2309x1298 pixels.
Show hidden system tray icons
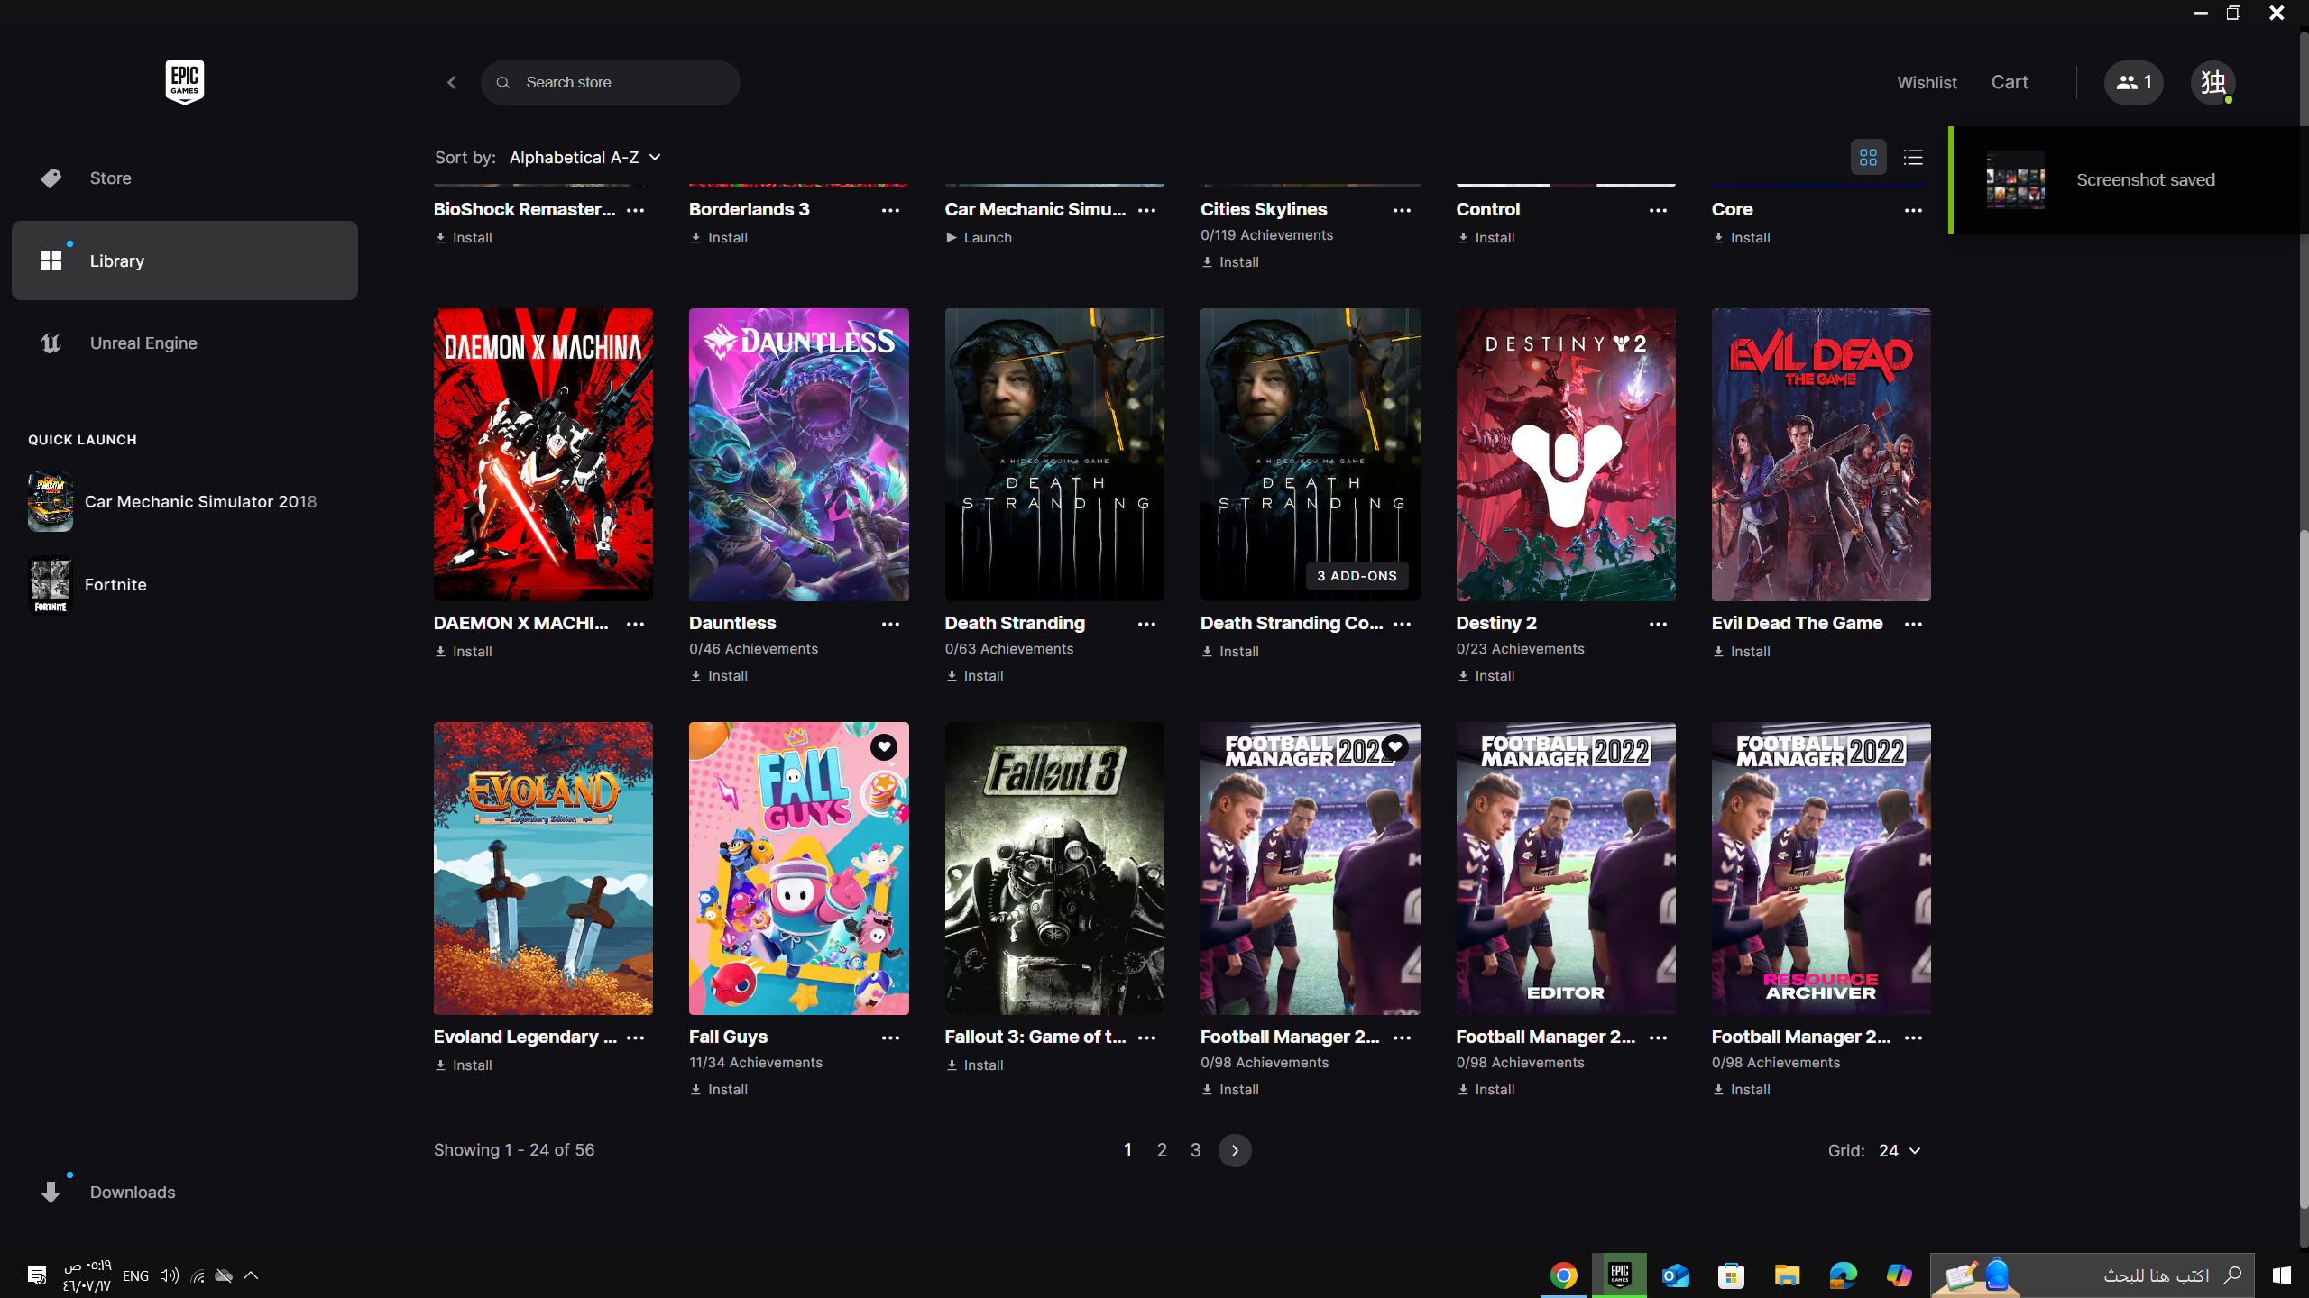point(251,1275)
